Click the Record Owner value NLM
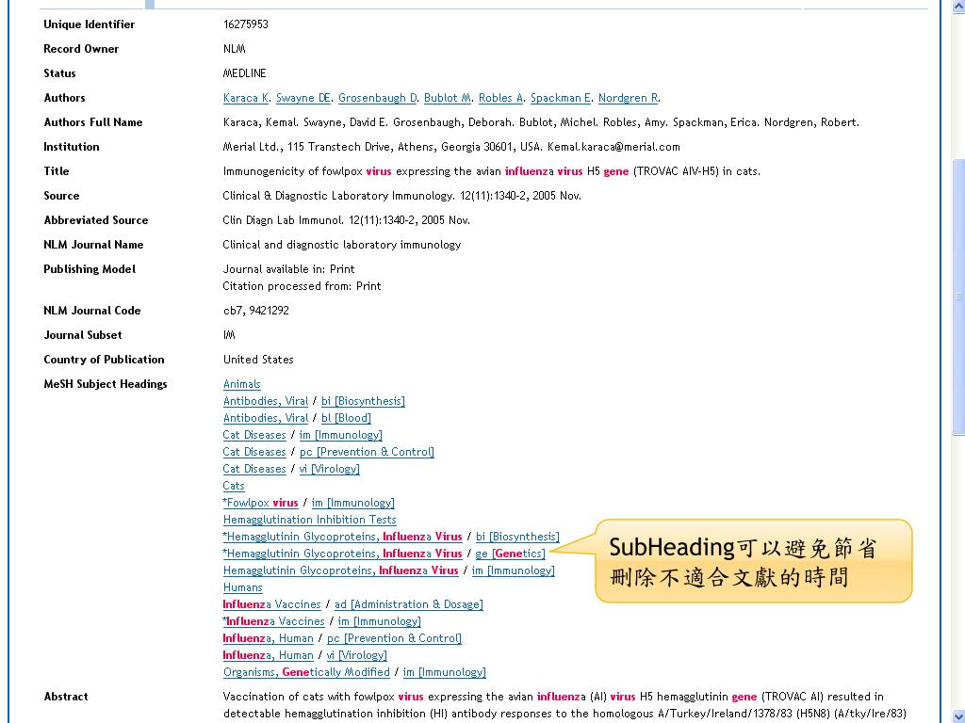This screenshot has height=723, width=965. click(x=234, y=49)
